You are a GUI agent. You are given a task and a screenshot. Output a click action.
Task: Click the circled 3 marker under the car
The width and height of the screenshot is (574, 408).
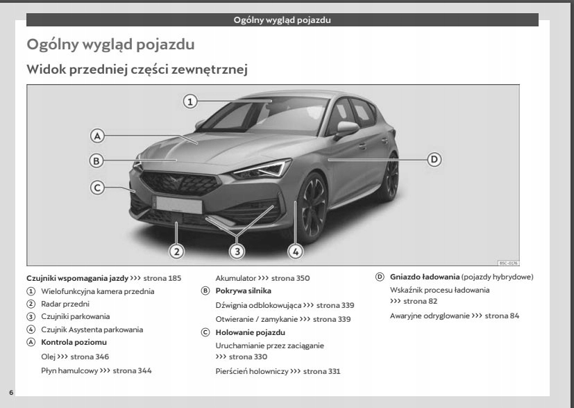pos(237,252)
